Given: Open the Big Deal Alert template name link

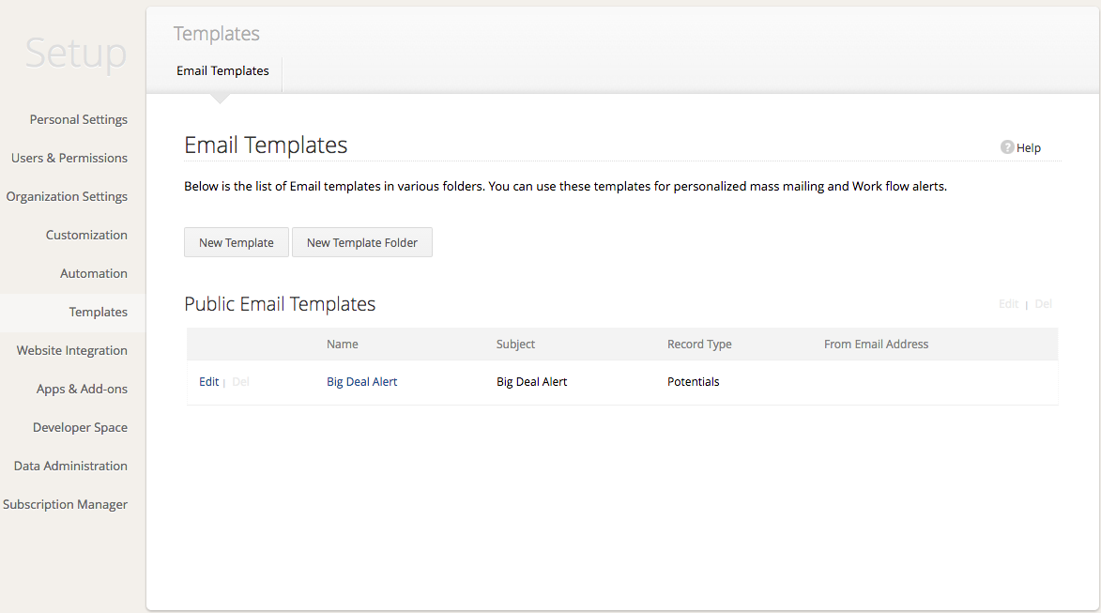Looking at the screenshot, I should click(361, 382).
